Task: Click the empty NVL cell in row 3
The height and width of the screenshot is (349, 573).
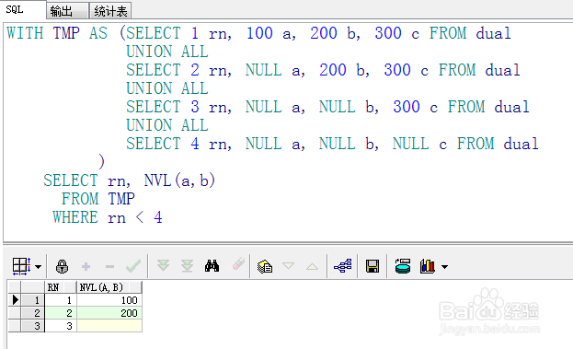Action: (x=109, y=326)
